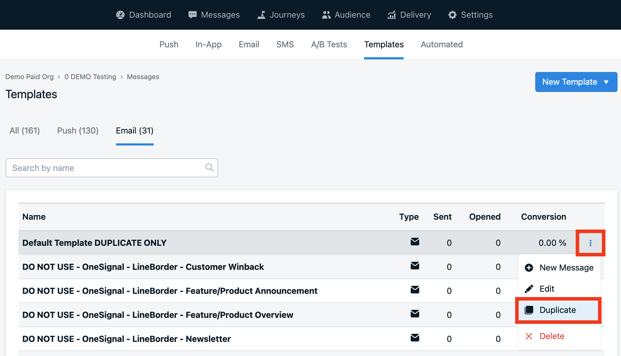
Task: Choose Delete from the context menu
Action: [x=559, y=336]
